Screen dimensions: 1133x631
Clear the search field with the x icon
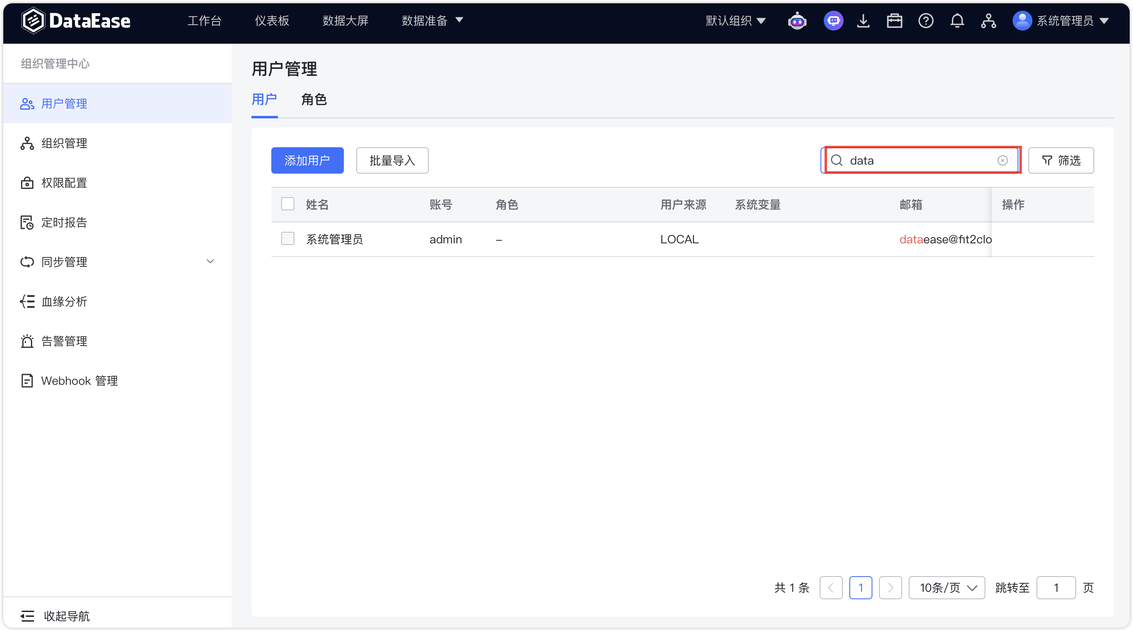(1002, 160)
